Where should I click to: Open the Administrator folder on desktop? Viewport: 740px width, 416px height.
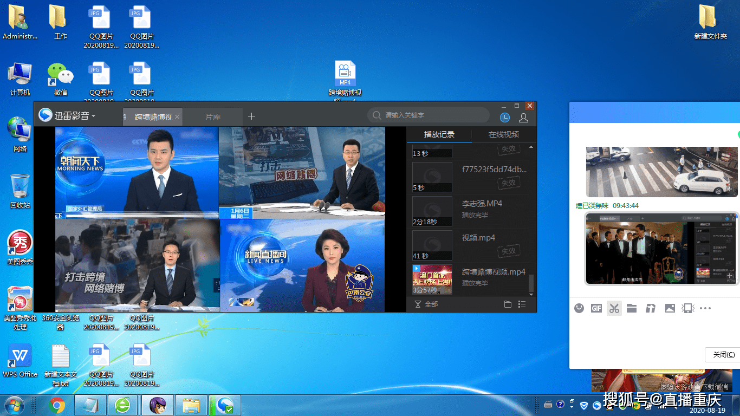[20, 23]
